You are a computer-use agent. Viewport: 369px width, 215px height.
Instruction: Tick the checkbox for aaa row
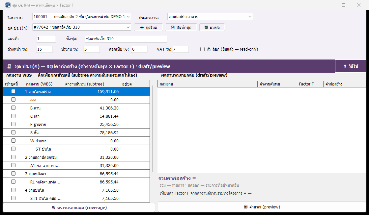click(14, 100)
